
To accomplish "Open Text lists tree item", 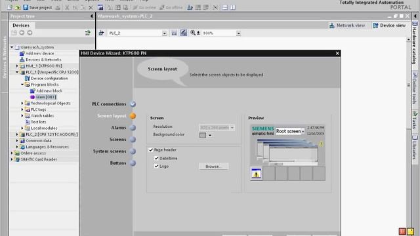I will 38,122.
